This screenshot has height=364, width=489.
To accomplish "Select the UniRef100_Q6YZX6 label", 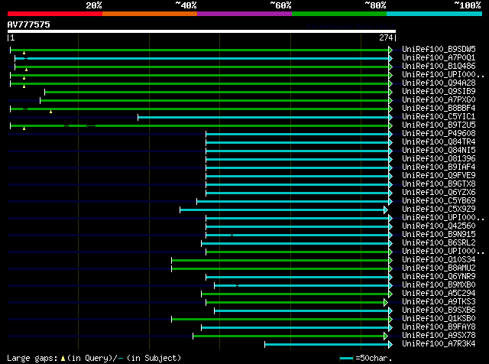I will (x=439, y=192).
